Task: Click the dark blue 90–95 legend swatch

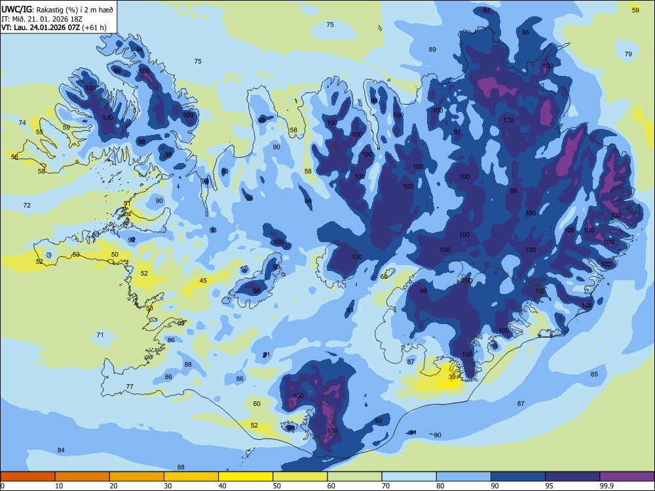Action: coord(518,477)
